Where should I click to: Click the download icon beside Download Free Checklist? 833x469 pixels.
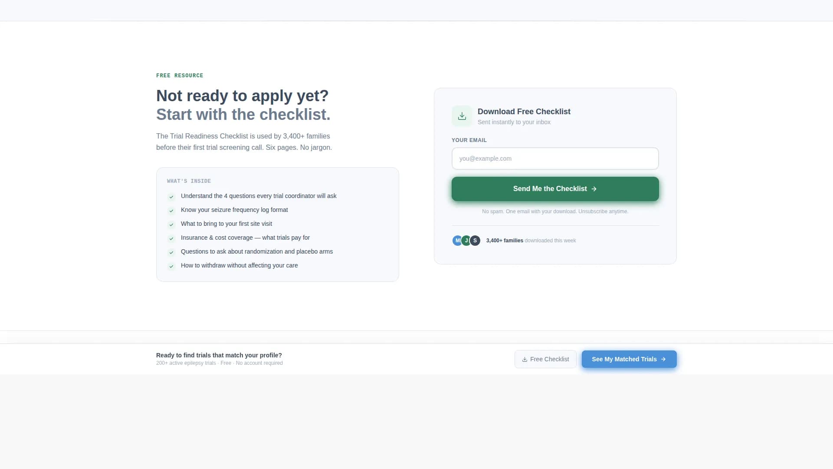coord(462,116)
